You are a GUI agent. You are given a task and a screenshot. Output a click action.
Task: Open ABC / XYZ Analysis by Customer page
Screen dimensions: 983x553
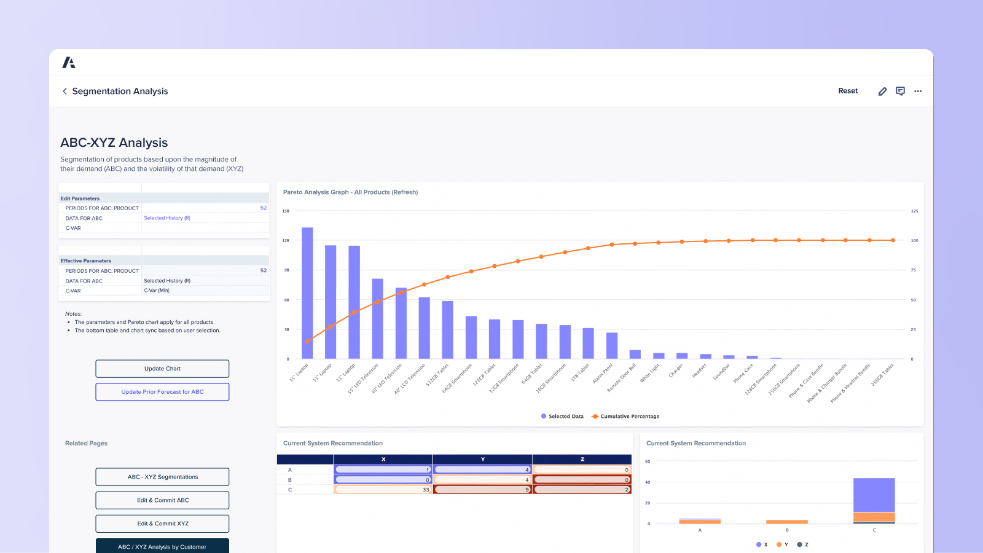click(162, 547)
